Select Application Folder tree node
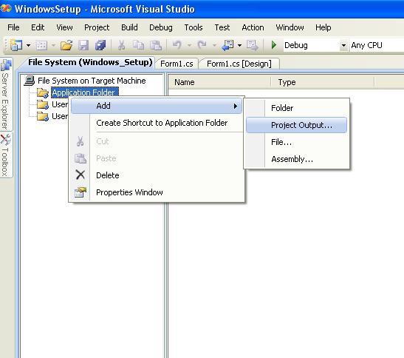 (84, 92)
